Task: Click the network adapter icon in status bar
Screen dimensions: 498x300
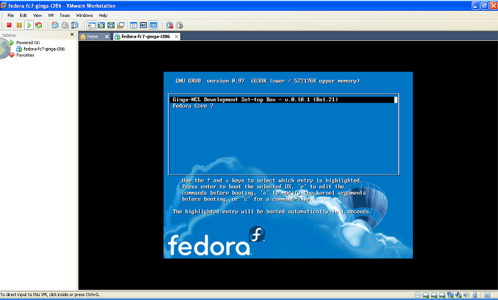Action: click(x=450, y=295)
